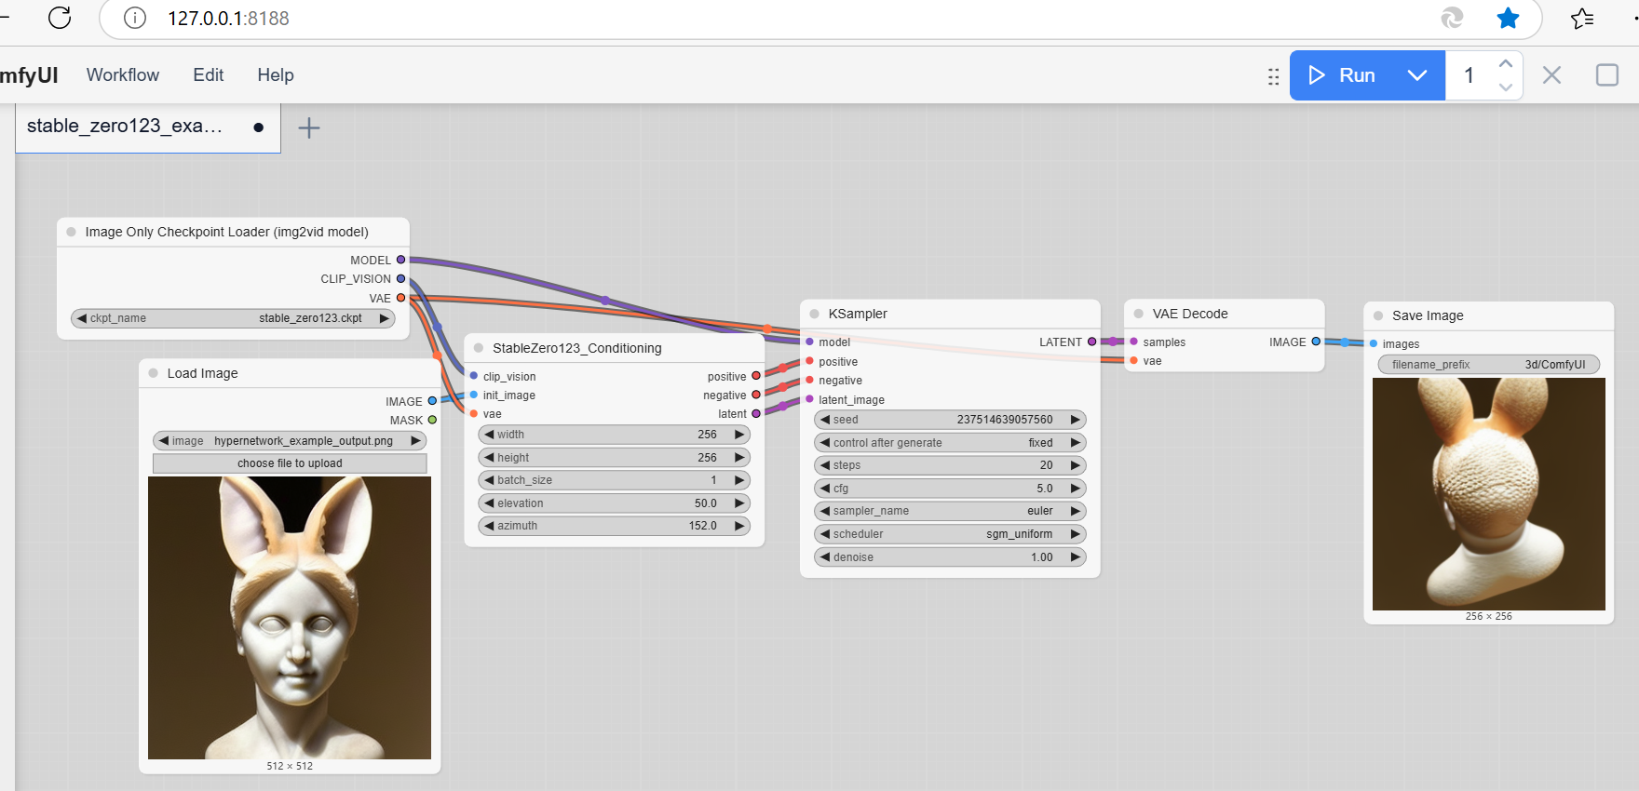
Task: Click the images input socket on Save Image
Action: click(1374, 343)
